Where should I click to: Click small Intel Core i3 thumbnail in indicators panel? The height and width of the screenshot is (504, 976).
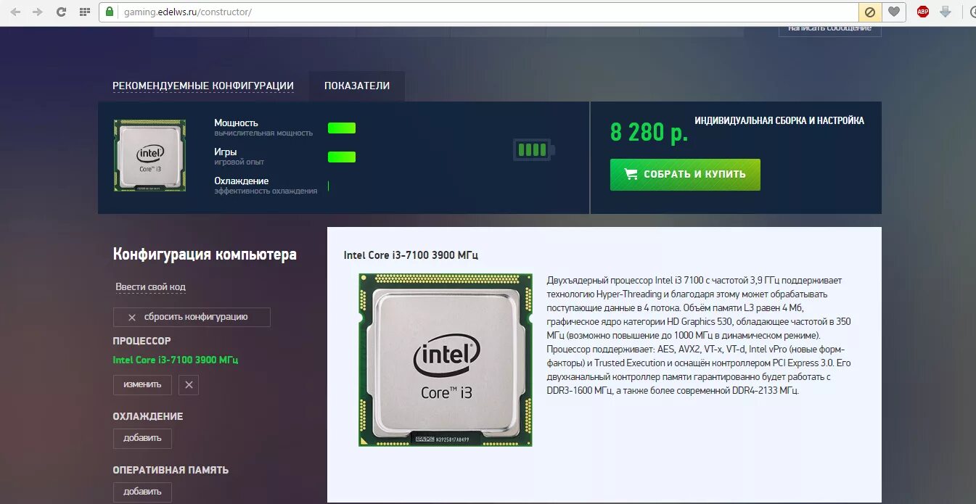(149, 155)
